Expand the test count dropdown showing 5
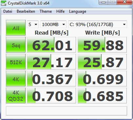Screen dimensions: 133x120 [33, 24]
